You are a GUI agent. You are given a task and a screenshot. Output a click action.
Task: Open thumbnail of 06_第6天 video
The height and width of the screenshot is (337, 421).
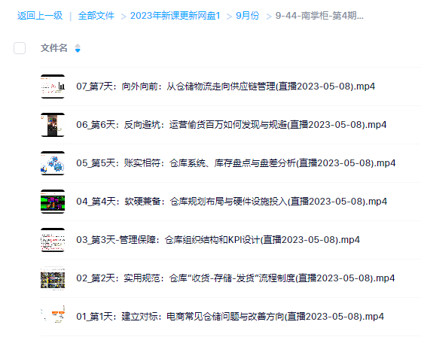53,125
